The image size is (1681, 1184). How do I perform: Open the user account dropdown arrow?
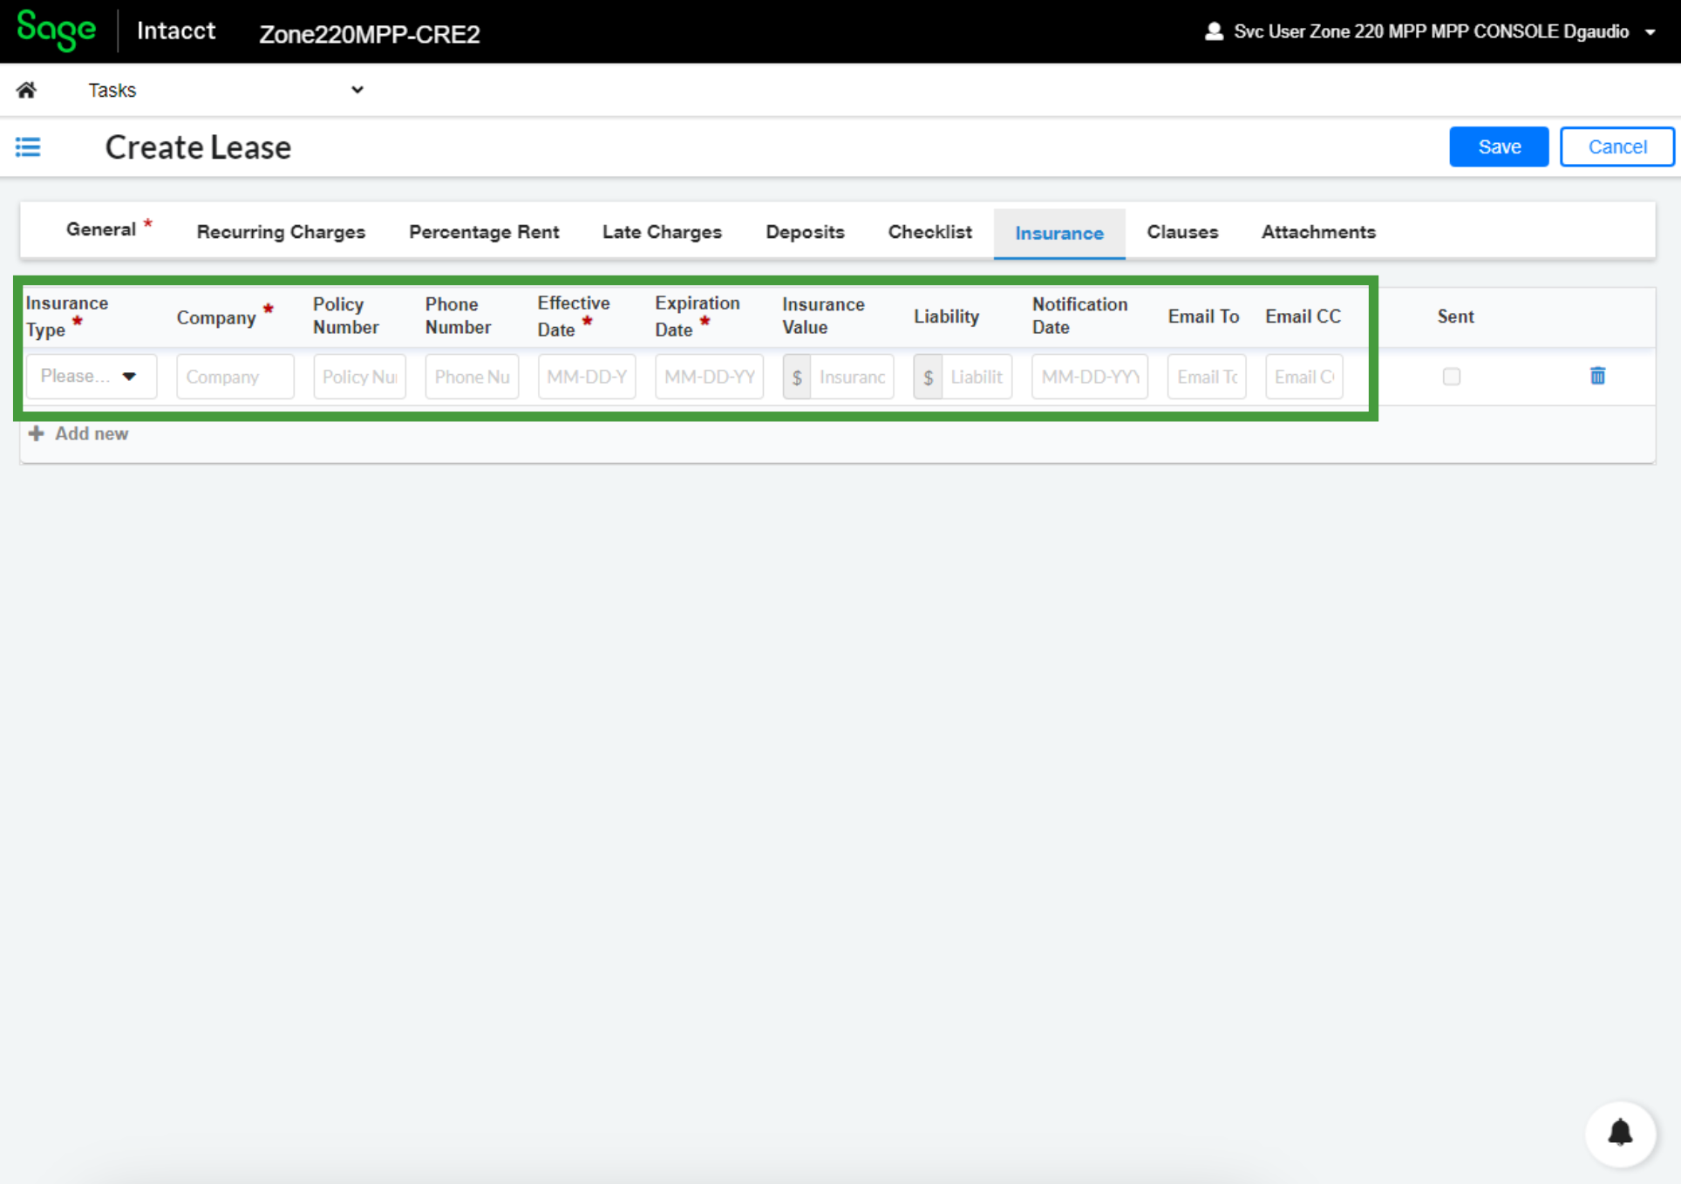tap(1650, 32)
